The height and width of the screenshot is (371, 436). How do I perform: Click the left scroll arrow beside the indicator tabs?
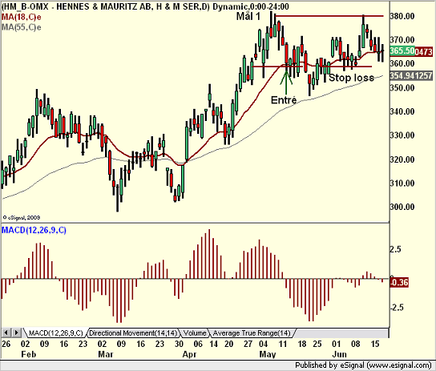pos(6,333)
